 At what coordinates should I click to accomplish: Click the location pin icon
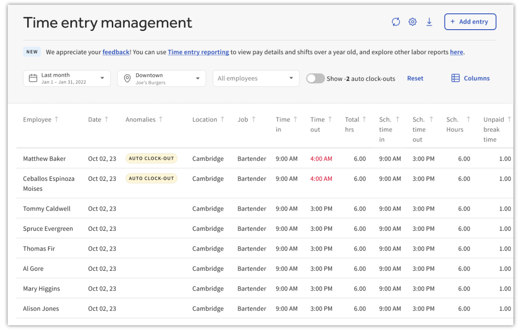[x=127, y=78]
